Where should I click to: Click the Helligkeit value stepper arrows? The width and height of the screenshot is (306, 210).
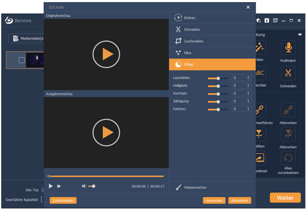coord(248,86)
